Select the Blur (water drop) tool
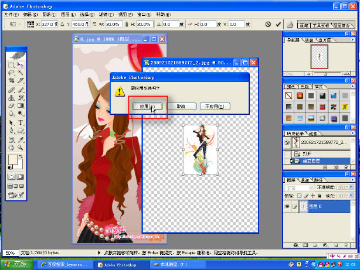 pyautogui.click(x=11, y=114)
